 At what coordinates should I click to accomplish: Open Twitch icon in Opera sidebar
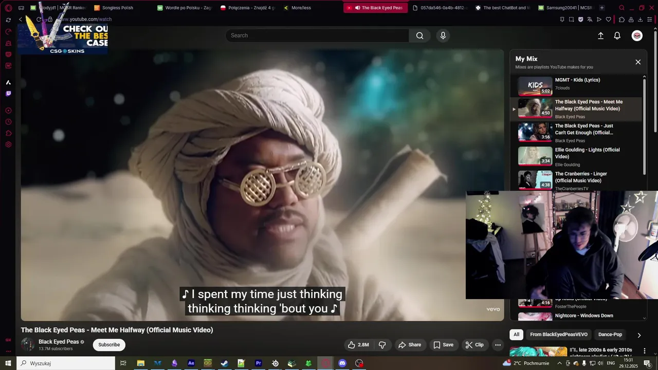[8, 94]
